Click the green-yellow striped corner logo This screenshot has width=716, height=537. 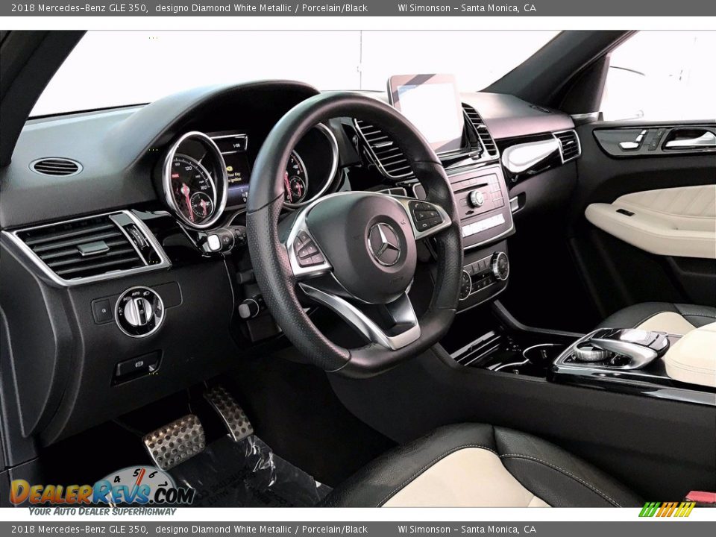(667, 509)
